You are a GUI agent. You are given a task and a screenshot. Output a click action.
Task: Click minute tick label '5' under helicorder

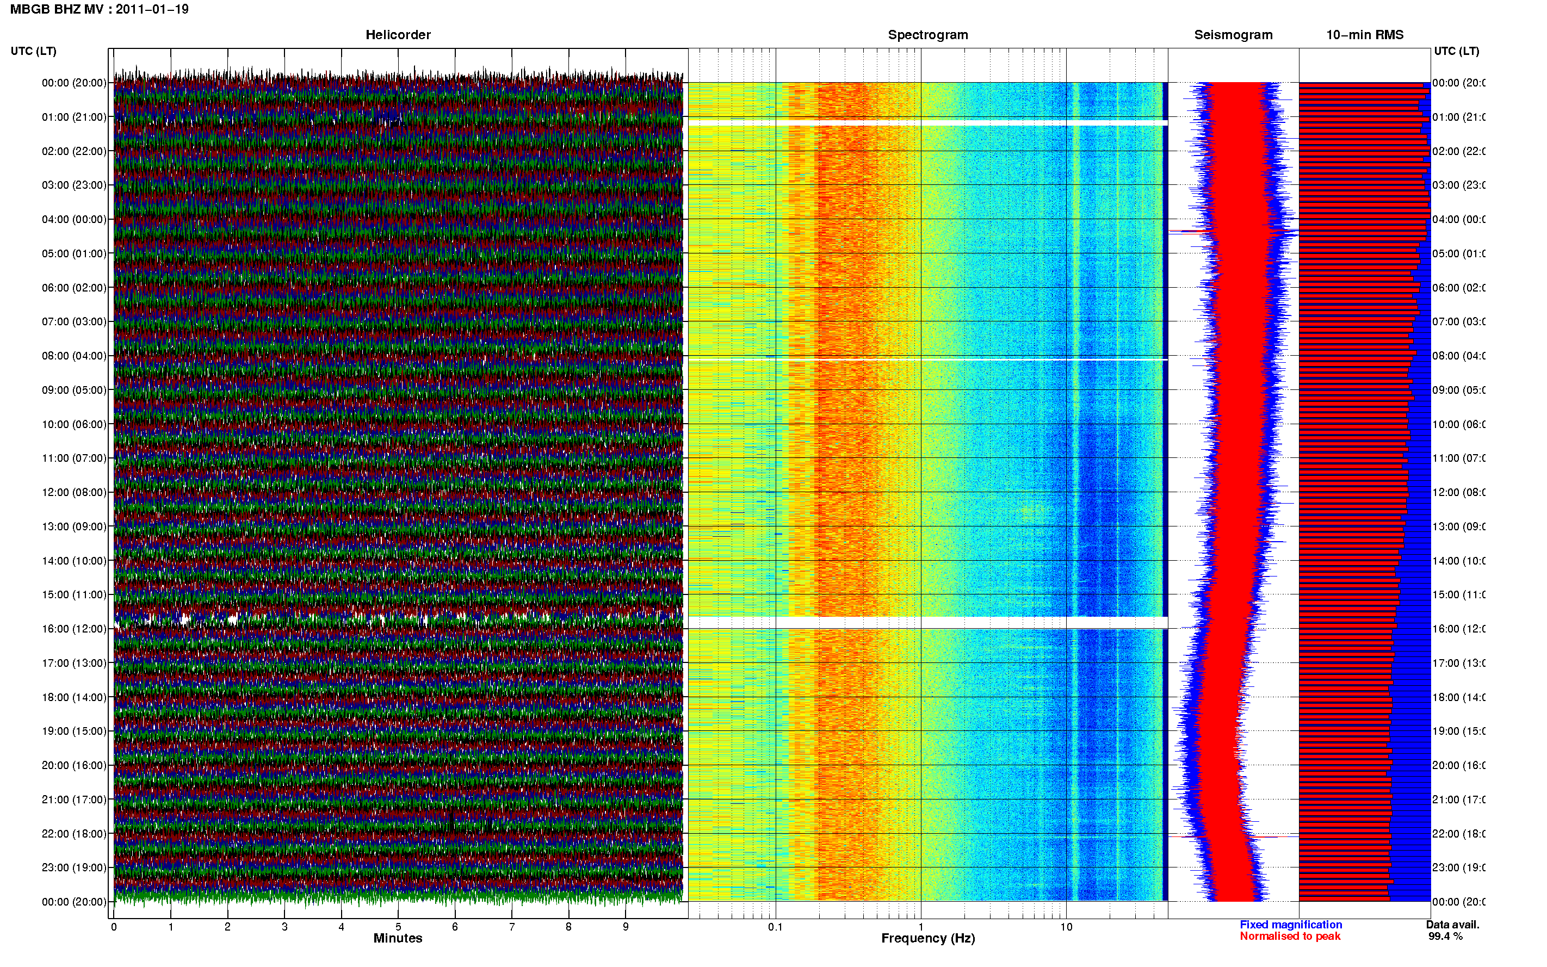398,927
